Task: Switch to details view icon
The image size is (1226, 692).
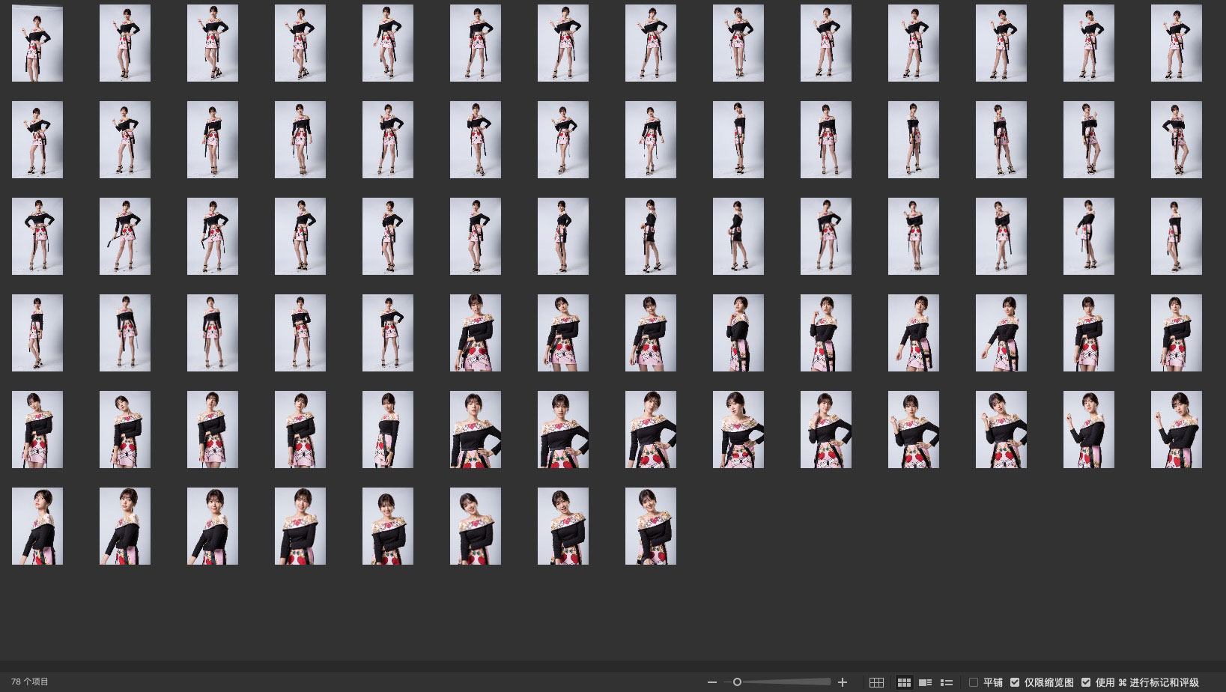Action: click(925, 682)
